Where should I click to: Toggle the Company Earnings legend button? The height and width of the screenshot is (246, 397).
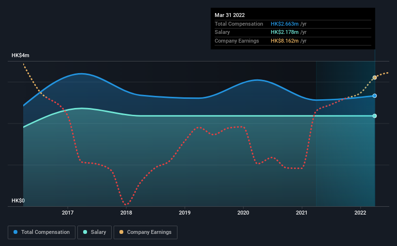tap(146, 232)
